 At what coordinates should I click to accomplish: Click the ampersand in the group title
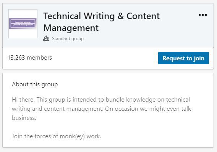(121, 16)
